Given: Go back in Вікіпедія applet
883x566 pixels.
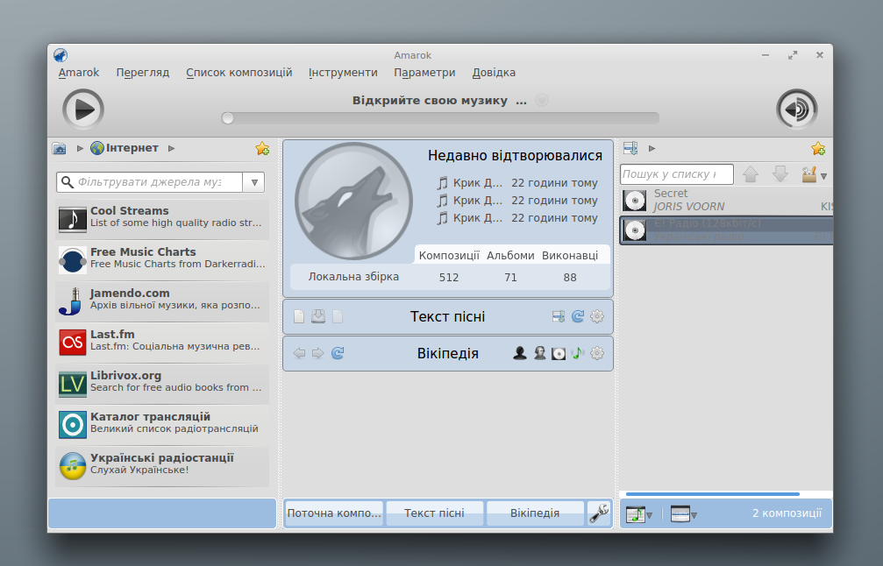Looking at the screenshot, I should click(299, 353).
